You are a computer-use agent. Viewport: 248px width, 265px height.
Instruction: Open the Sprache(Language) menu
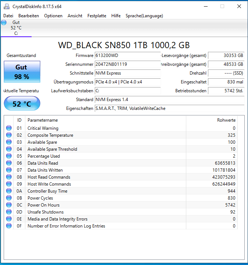pos(144,16)
